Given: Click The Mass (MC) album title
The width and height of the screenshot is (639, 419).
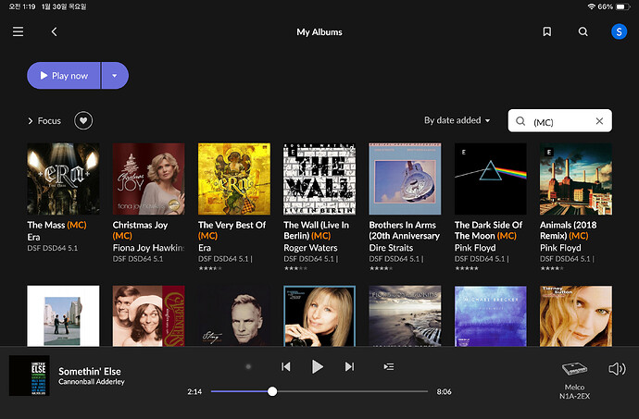Looking at the screenshot, I should [56, 225].
